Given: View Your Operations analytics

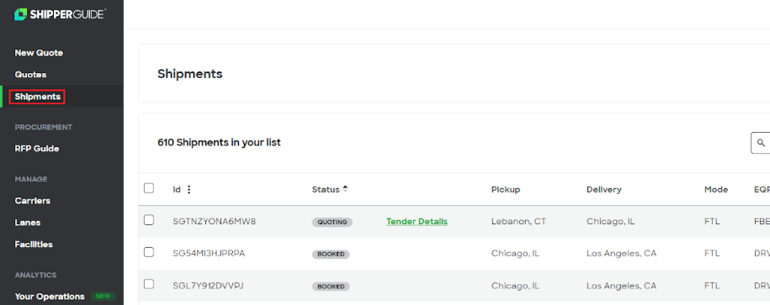Looking at the screenshot, I should click(x=50, y=296).
